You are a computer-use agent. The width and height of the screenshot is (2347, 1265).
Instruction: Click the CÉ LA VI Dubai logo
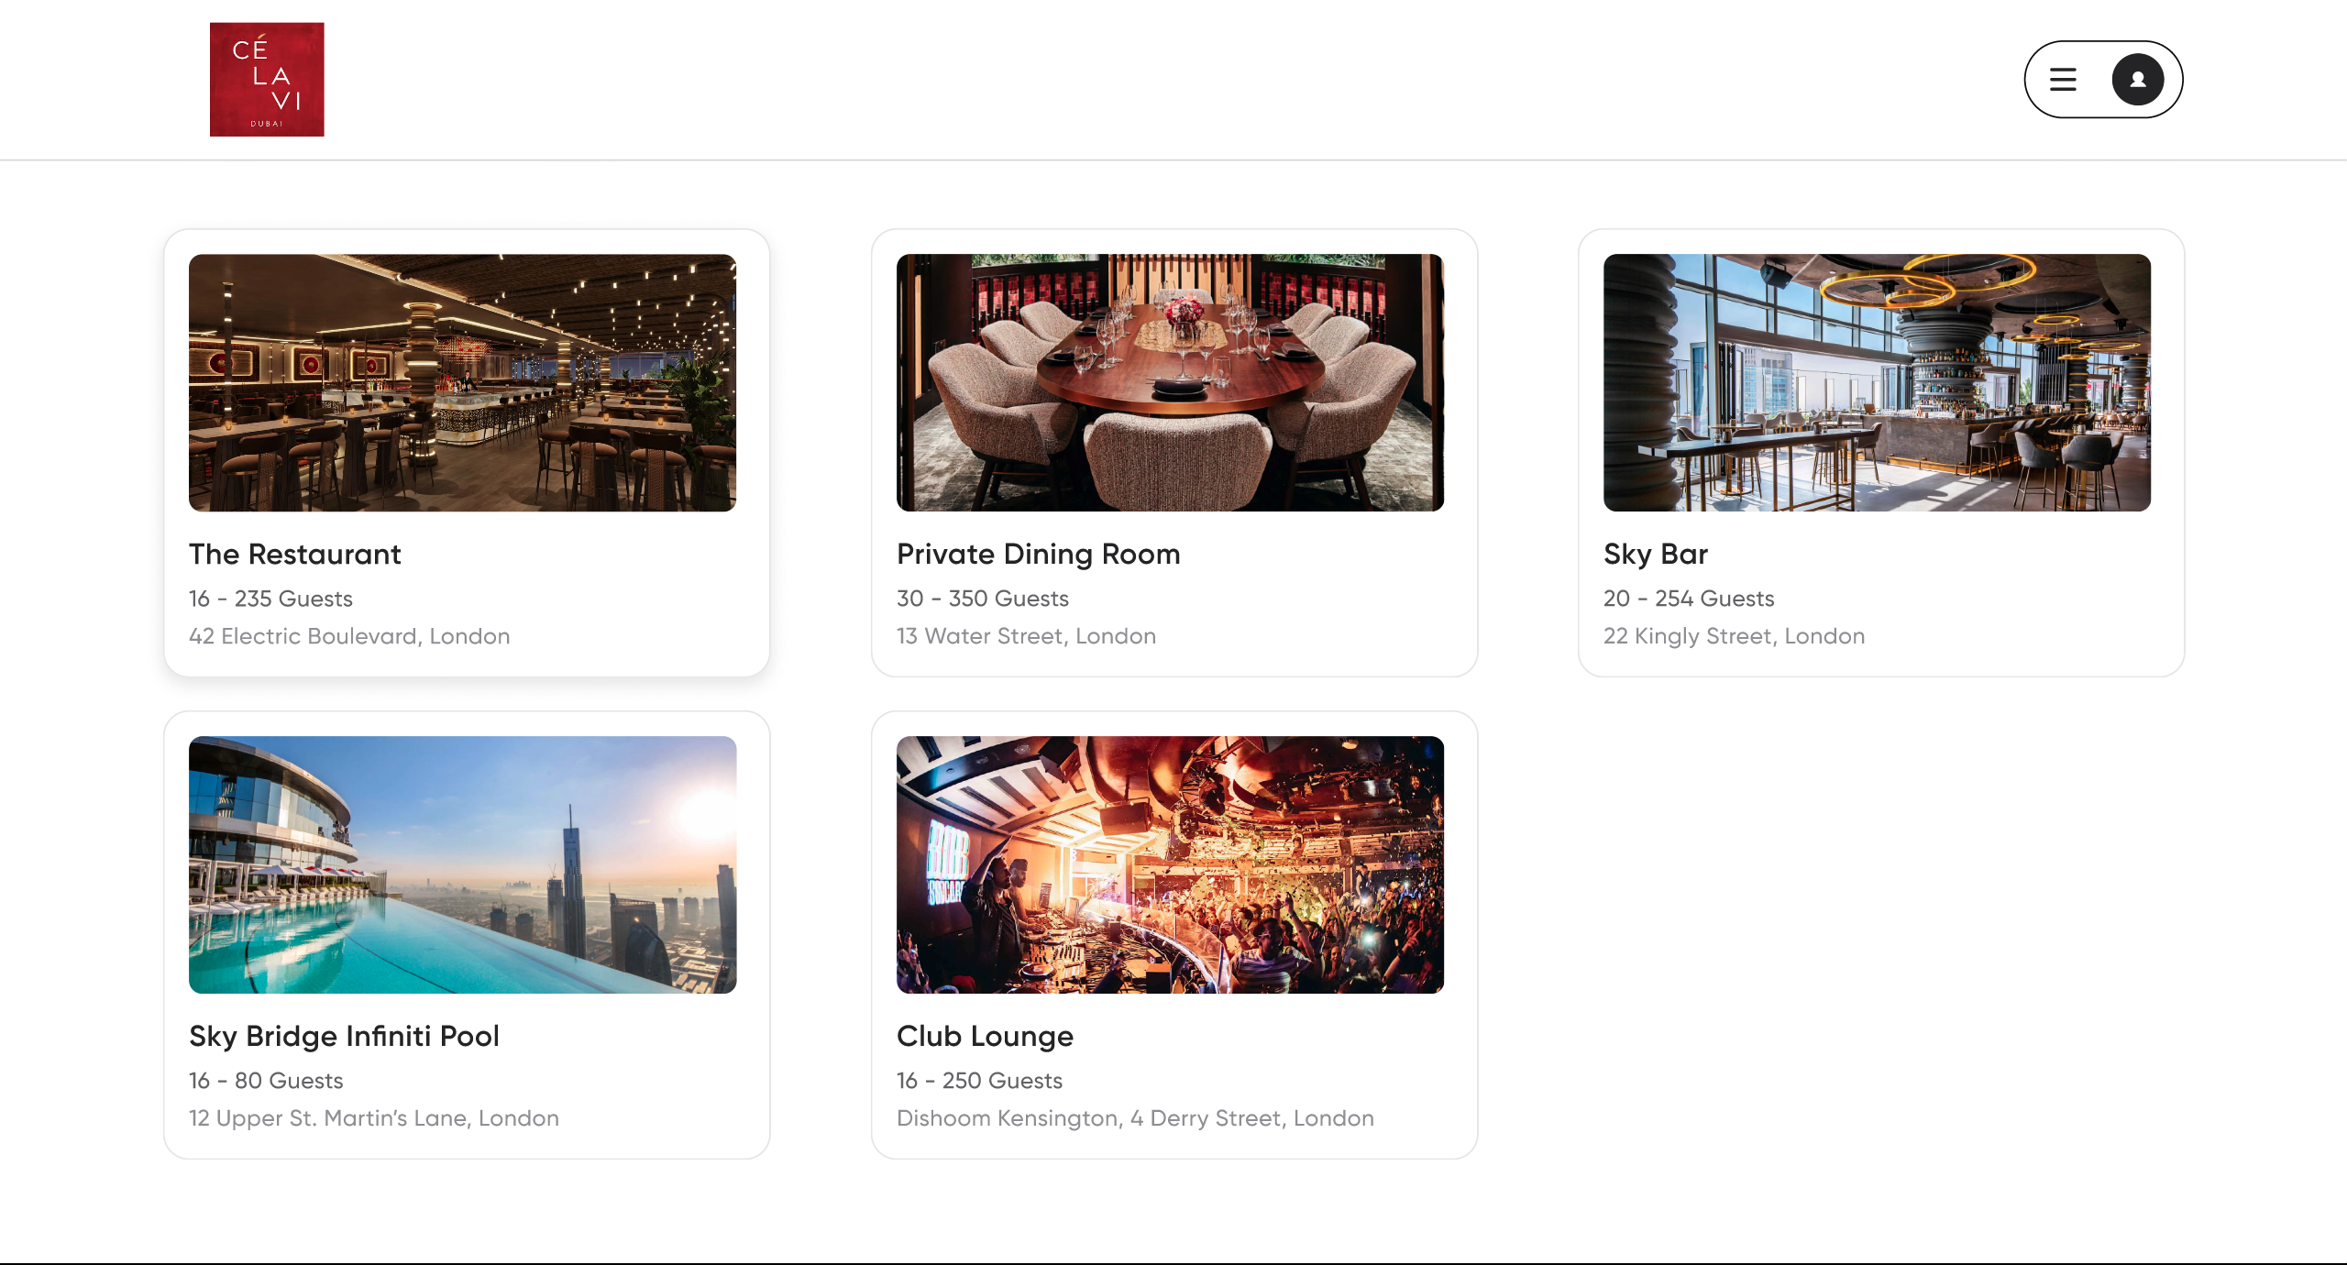267,80
